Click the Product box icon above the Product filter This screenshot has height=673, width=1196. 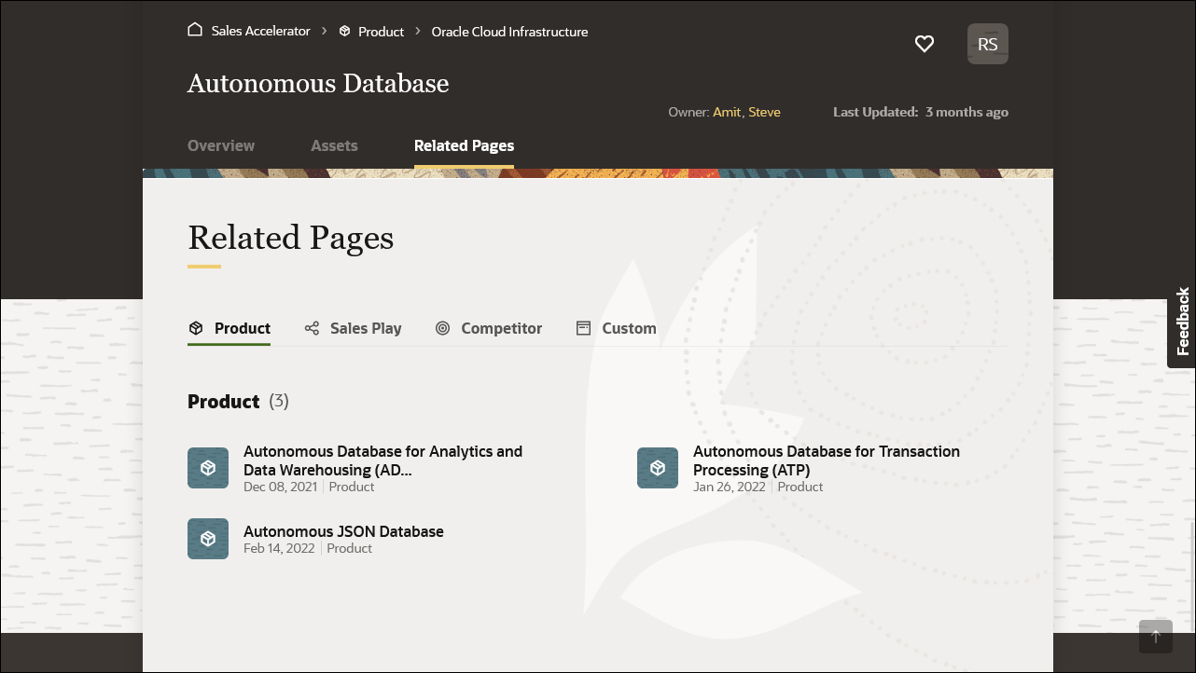(x=196, y=328)
